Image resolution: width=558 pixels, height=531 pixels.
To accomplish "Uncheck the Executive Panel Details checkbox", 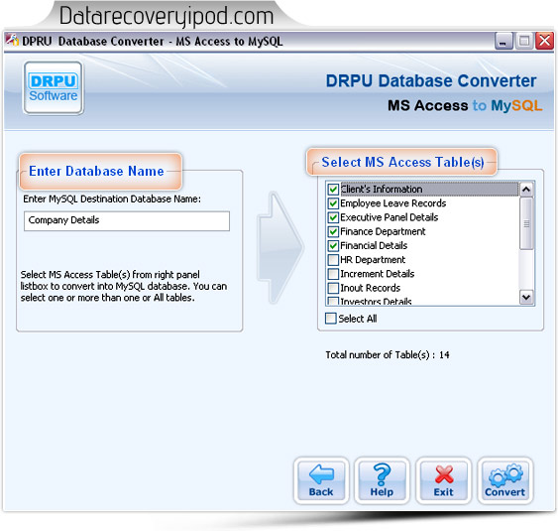I will pos(333,217).
